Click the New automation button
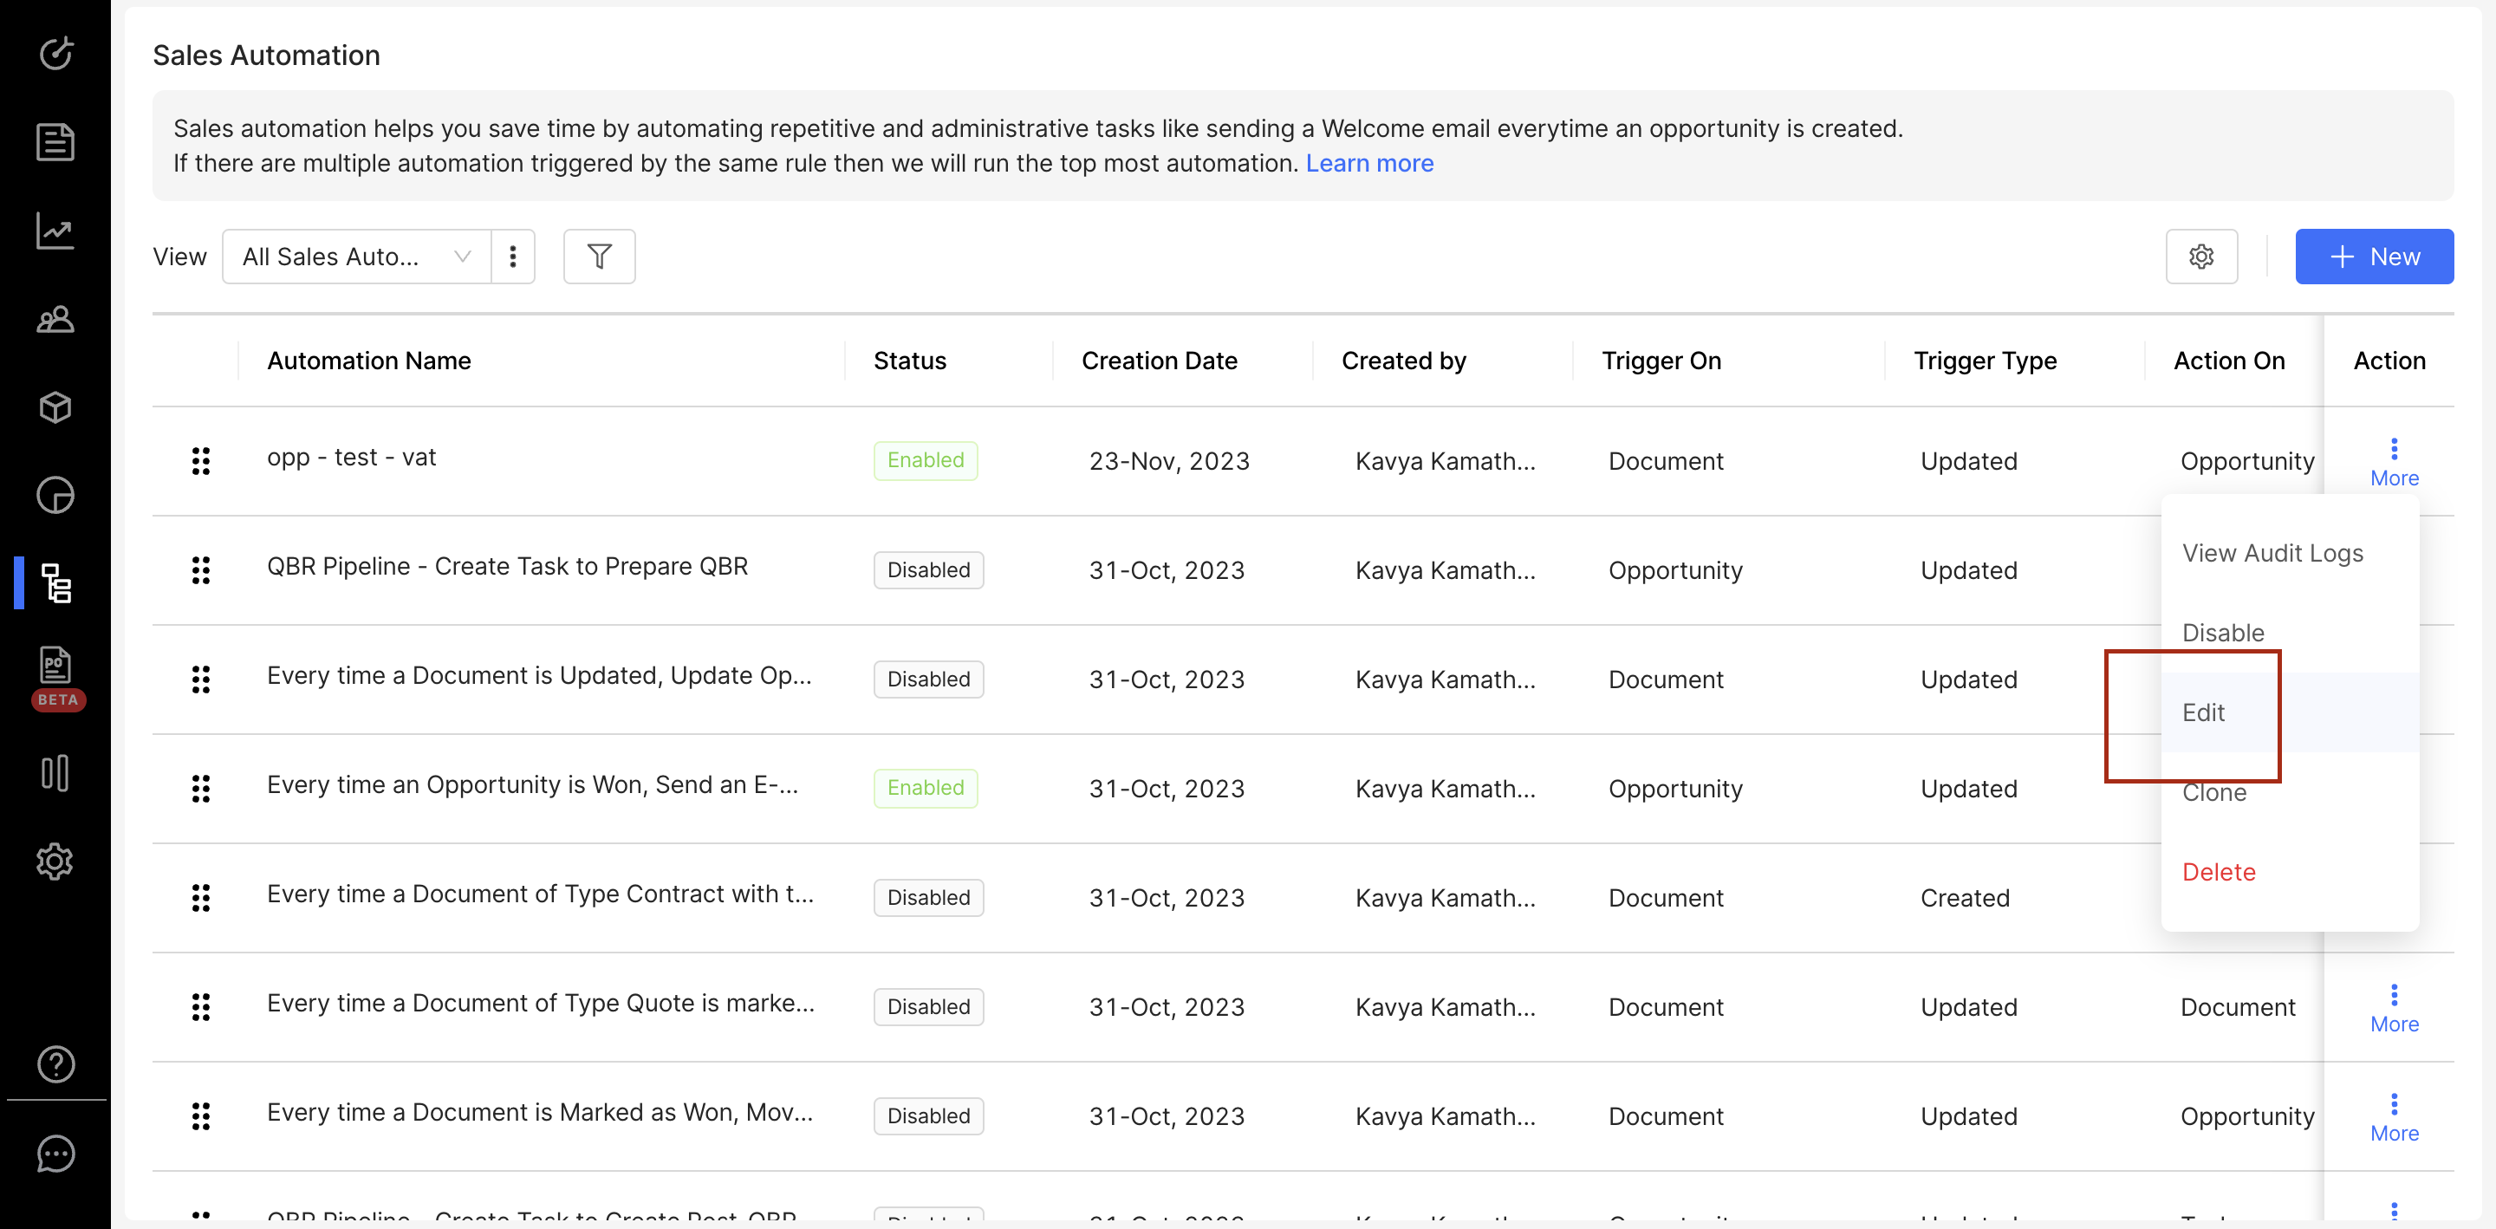 [x=2373, y=257]
